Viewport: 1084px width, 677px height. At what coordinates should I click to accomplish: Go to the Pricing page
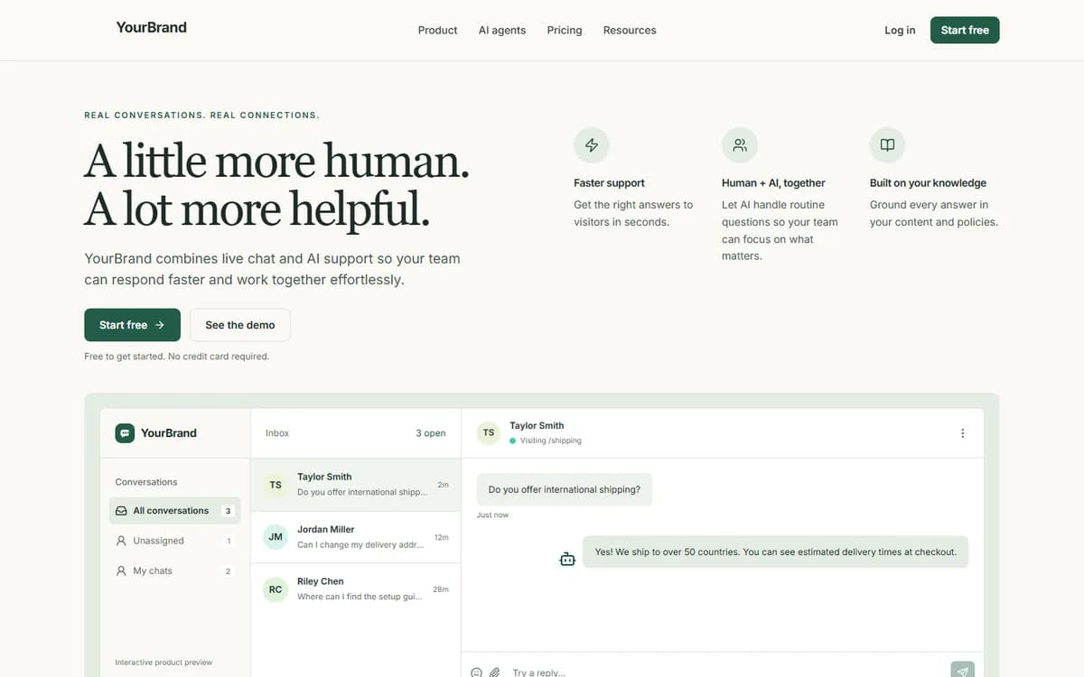pyautogui.click(x=565, y=30)
